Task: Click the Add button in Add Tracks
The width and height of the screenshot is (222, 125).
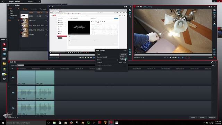Action: 99,69
